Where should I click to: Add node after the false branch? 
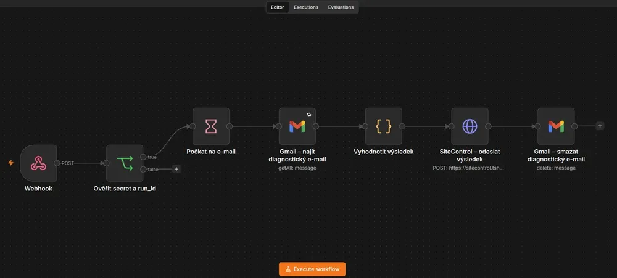[x=176, y=169]
